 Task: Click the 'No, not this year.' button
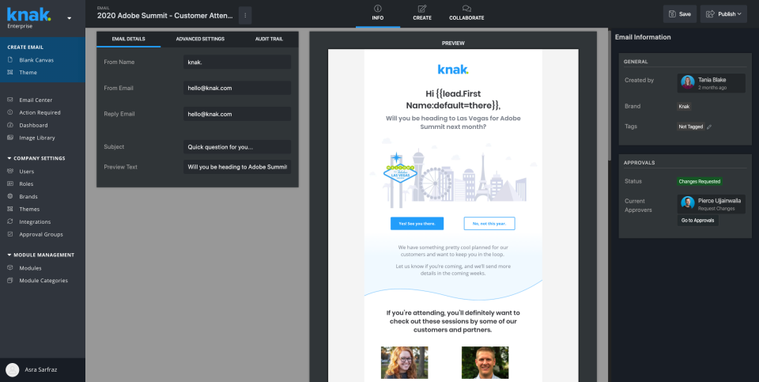(x=489, y=223)
